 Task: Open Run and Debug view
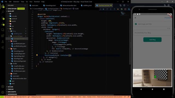coord(3,24)
